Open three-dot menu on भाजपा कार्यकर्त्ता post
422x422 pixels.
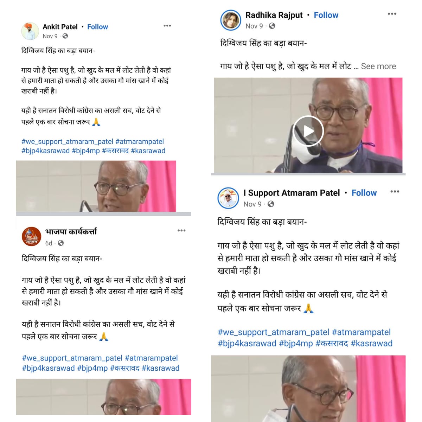[x=181, y=231]
